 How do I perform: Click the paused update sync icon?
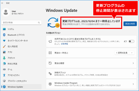tap(54, 23)
